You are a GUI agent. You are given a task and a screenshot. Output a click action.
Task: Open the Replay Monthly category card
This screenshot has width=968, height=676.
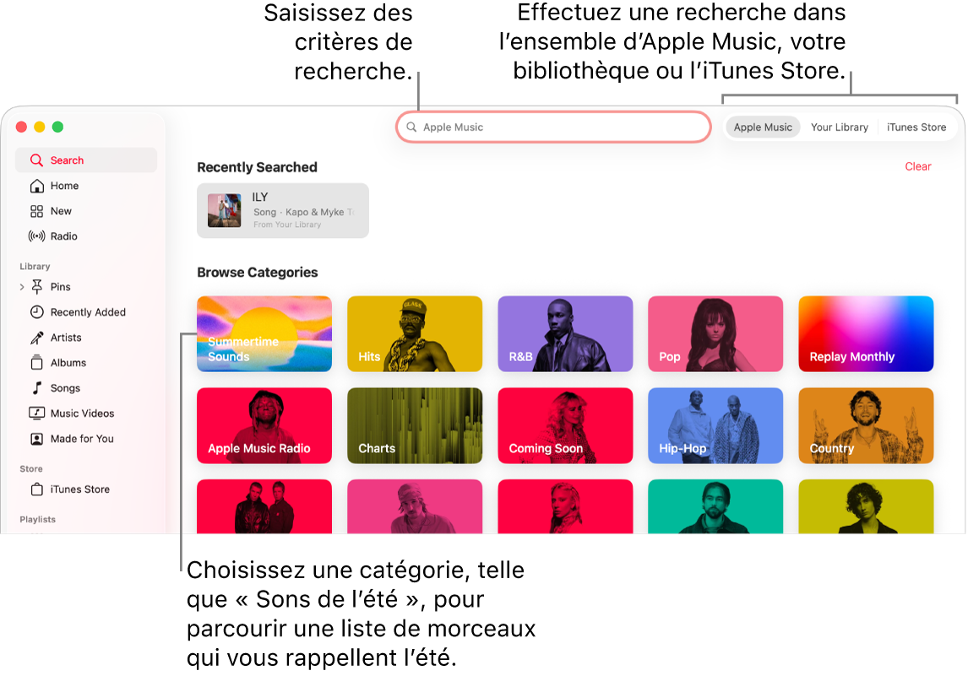point(865,333)
